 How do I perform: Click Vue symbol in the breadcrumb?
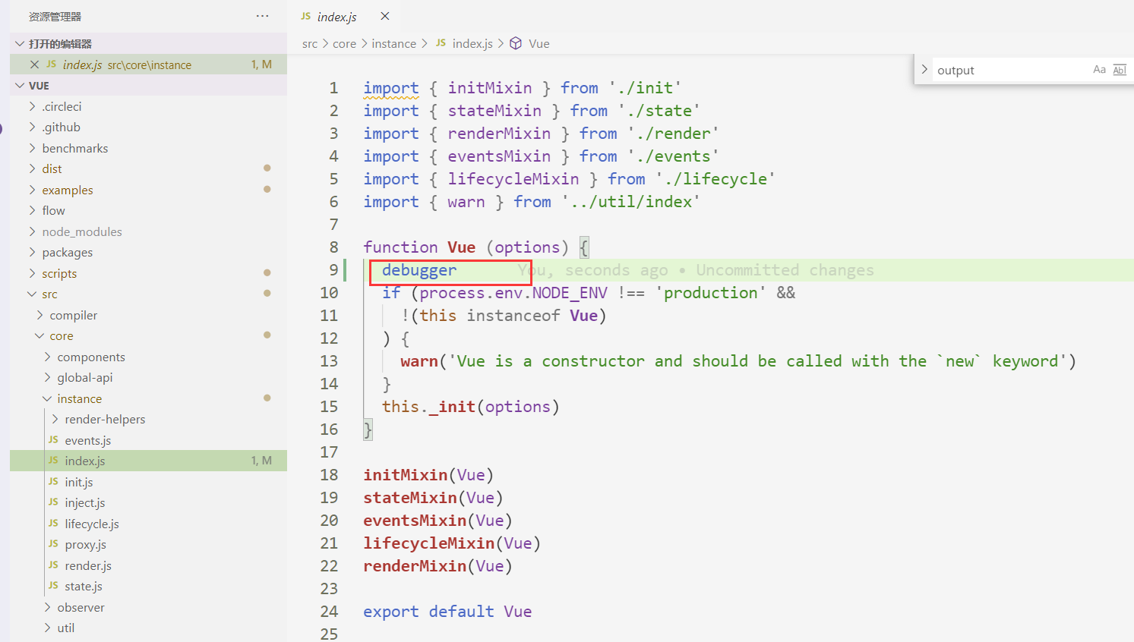point(539,43)
